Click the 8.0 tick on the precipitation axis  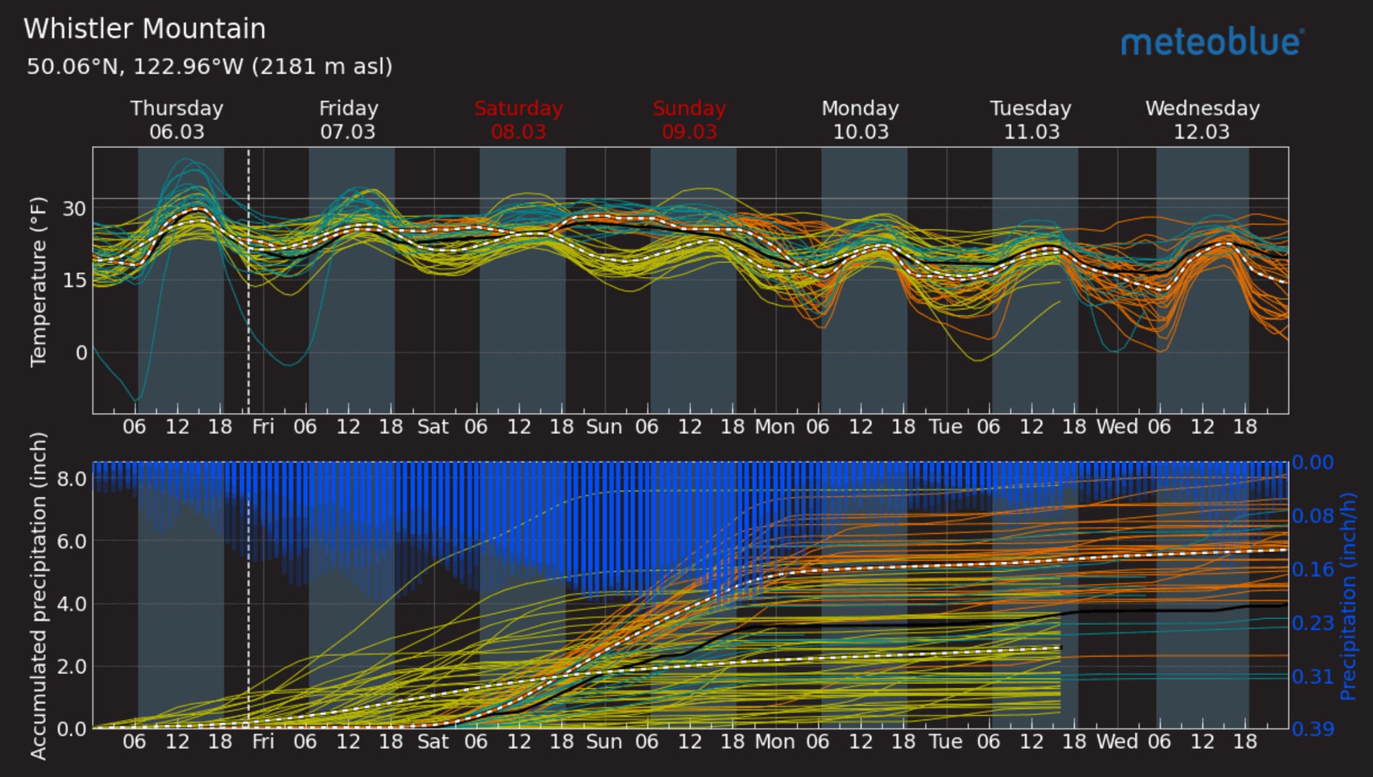click(71, 478)
